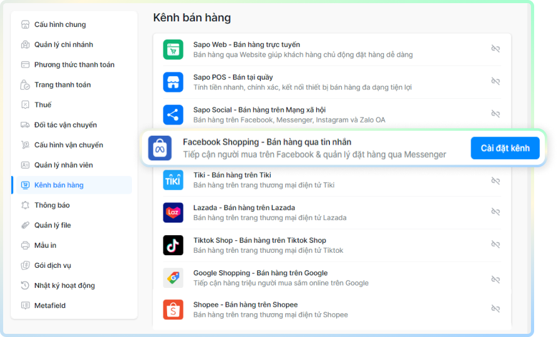Screen dimensions: 558x337
Task: Click the Sapo Social share logo
Action: 173,114
